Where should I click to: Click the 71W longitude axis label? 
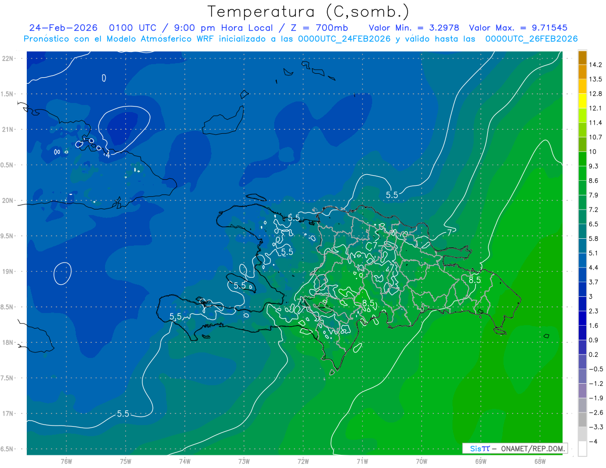tap(362, 461)
